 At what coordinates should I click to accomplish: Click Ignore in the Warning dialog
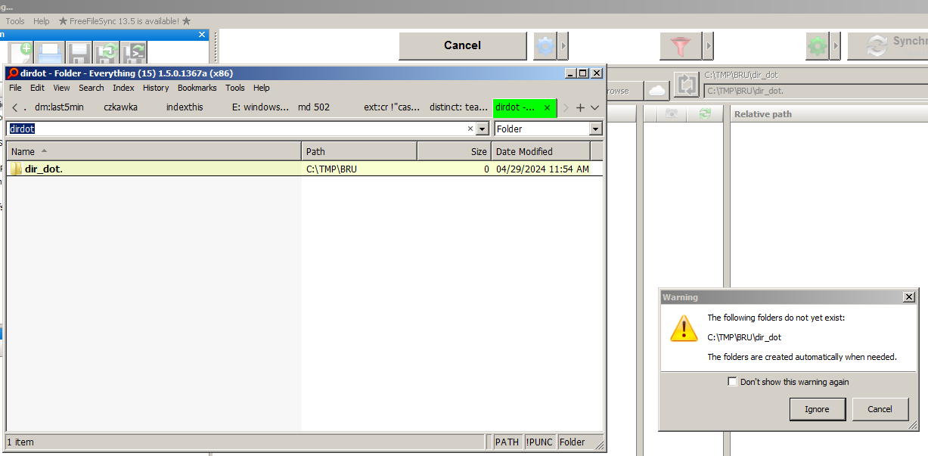(817, 409)
